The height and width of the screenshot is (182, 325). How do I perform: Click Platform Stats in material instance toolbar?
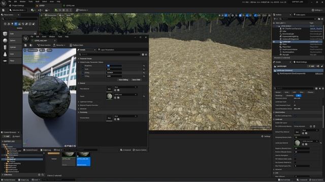pyautogui.click(x=76, y=45)
